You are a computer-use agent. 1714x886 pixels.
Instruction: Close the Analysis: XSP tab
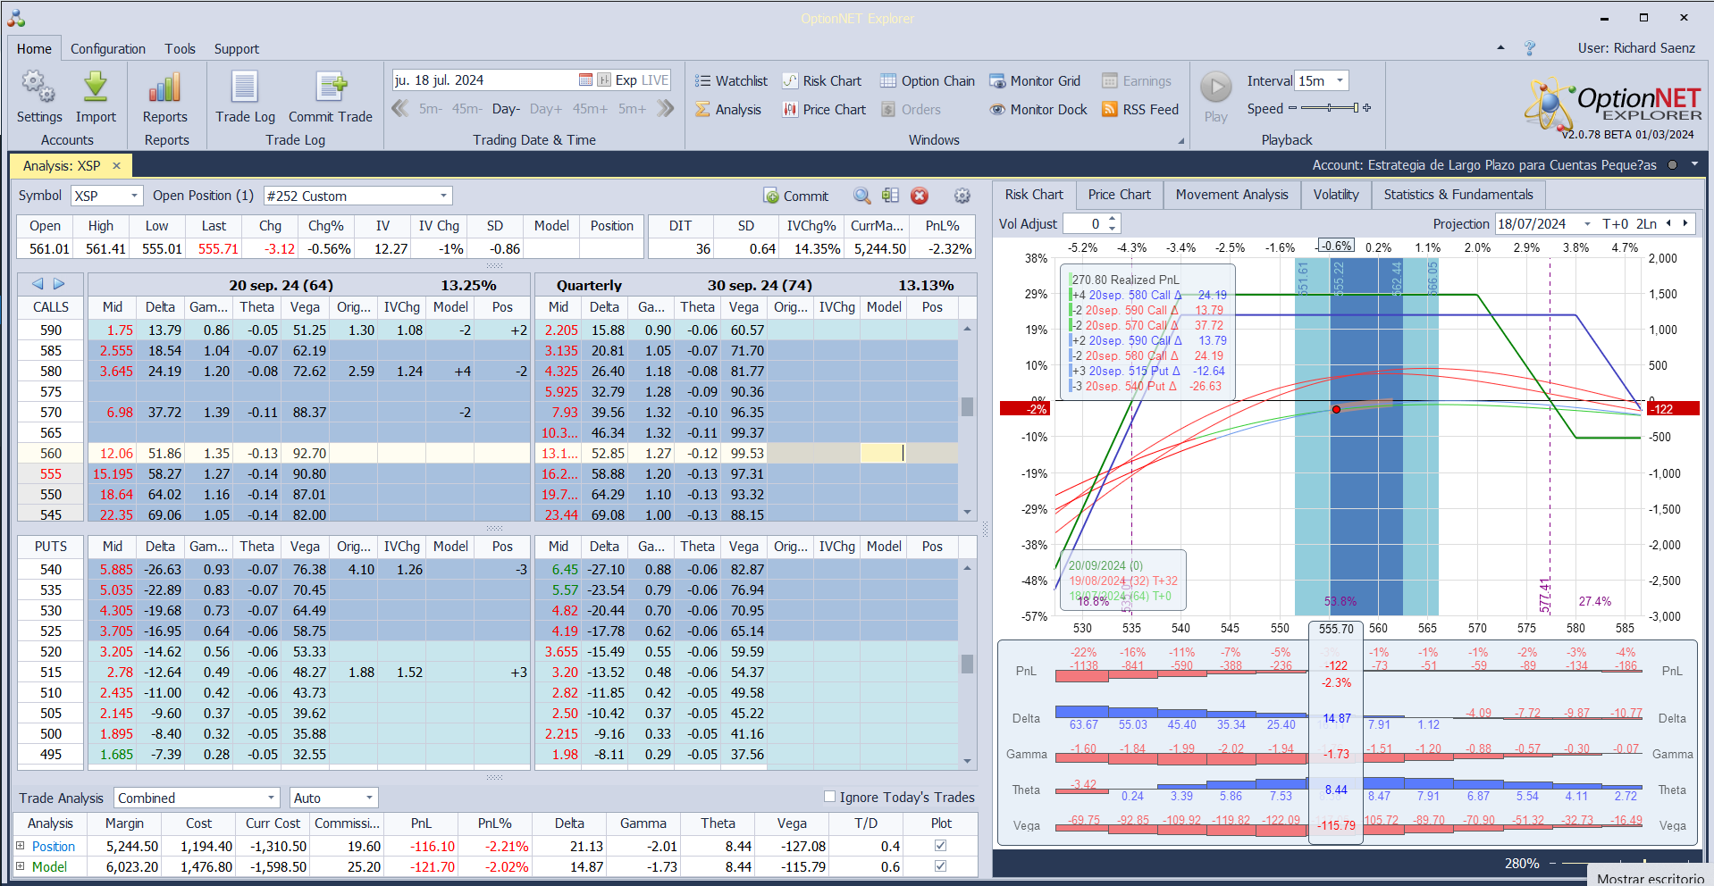[116, 165]
